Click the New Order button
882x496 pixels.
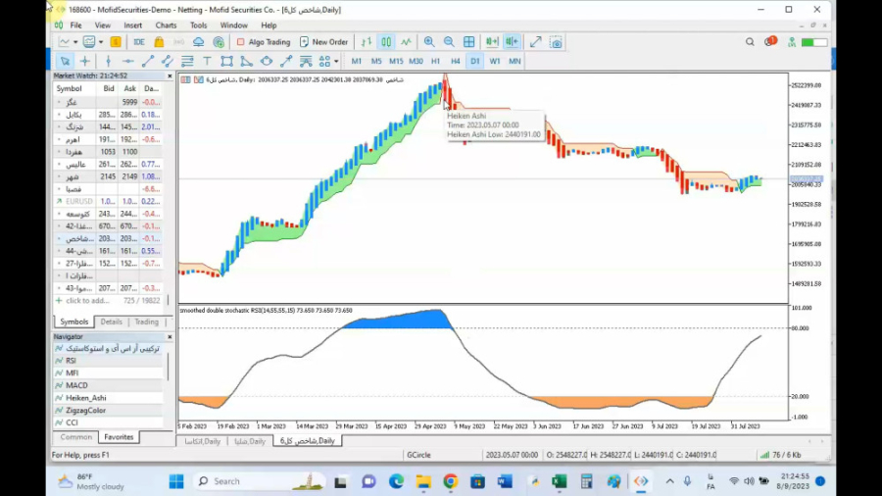tap(324, 41)
